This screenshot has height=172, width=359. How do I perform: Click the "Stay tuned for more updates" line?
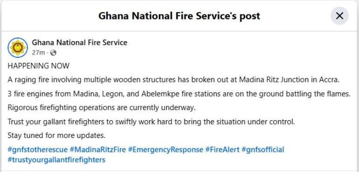[x=56, y=136]
